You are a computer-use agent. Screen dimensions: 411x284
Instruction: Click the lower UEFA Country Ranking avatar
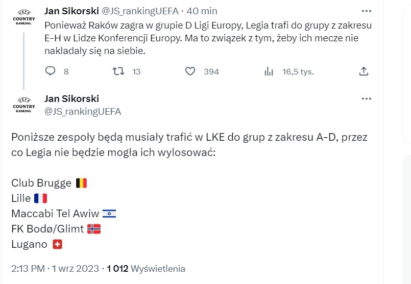click(x=23, y=104)
